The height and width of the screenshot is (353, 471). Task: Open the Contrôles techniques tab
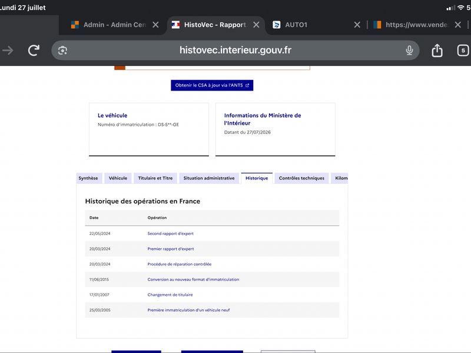coord(301,178)
